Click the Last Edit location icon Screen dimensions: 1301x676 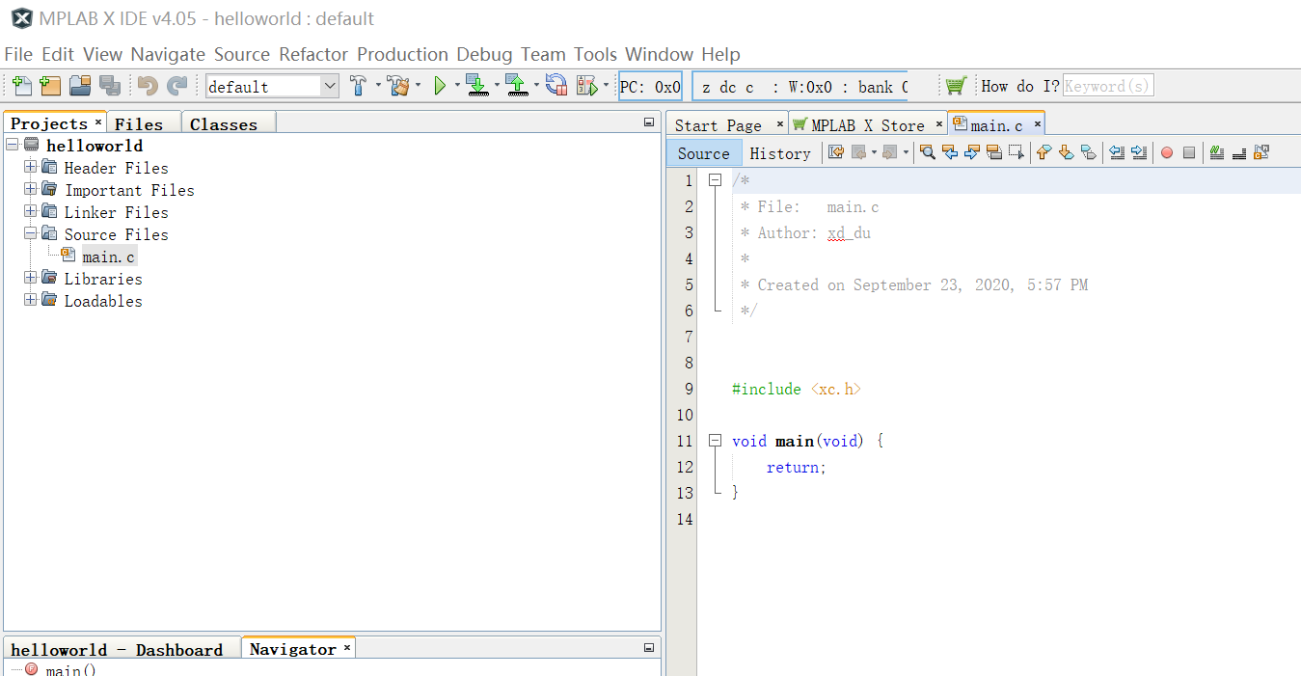click(836, 152)
